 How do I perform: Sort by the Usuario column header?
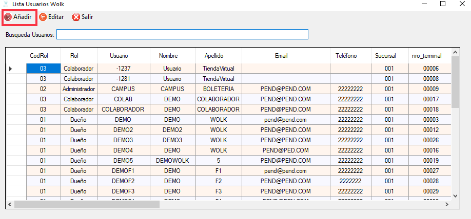click(x=119, y=55)
